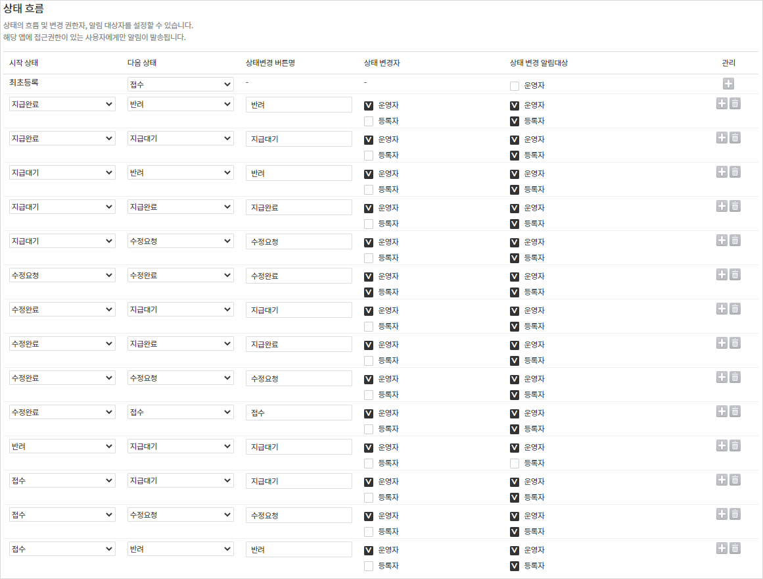The height and width of the screenshot is (579, 763).
Task: Open next-state dropdown in the 최초등록 row
Action: coord(181,84)
